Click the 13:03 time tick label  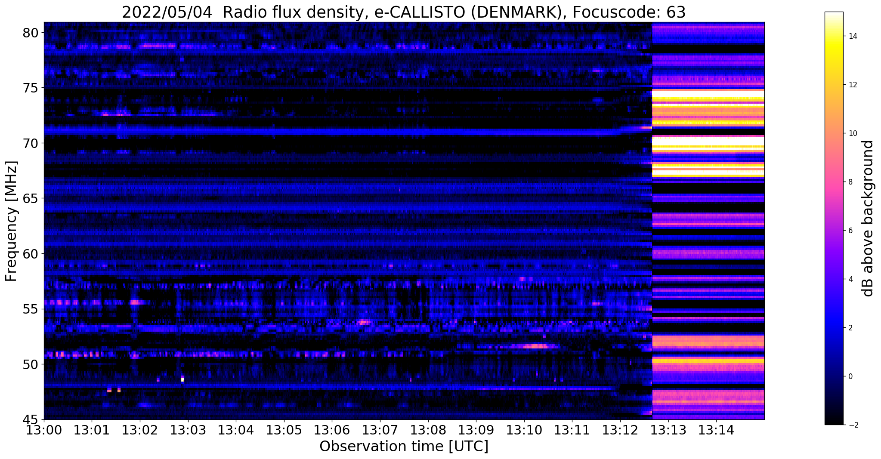(x=188, y=430)
